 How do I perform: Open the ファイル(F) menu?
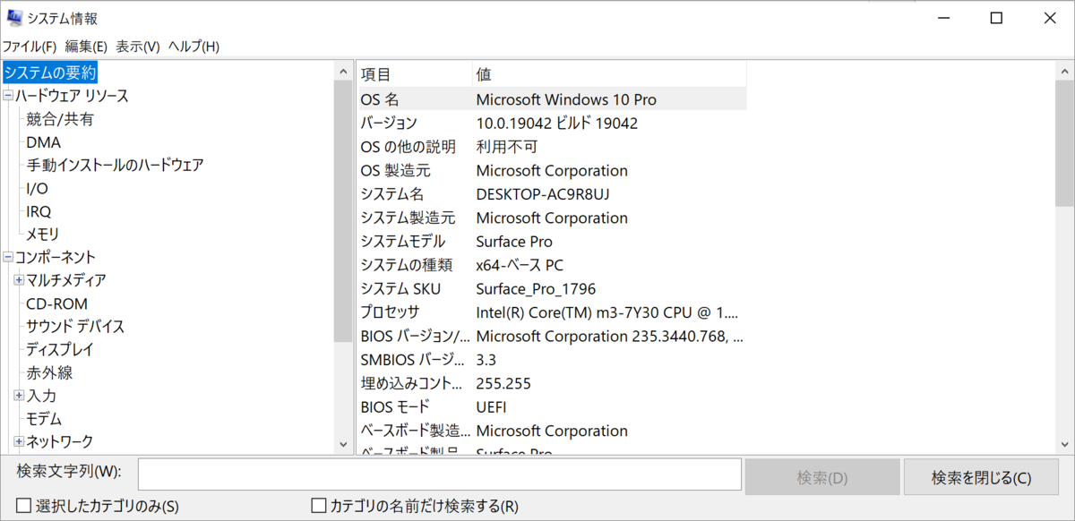point(30,47)
